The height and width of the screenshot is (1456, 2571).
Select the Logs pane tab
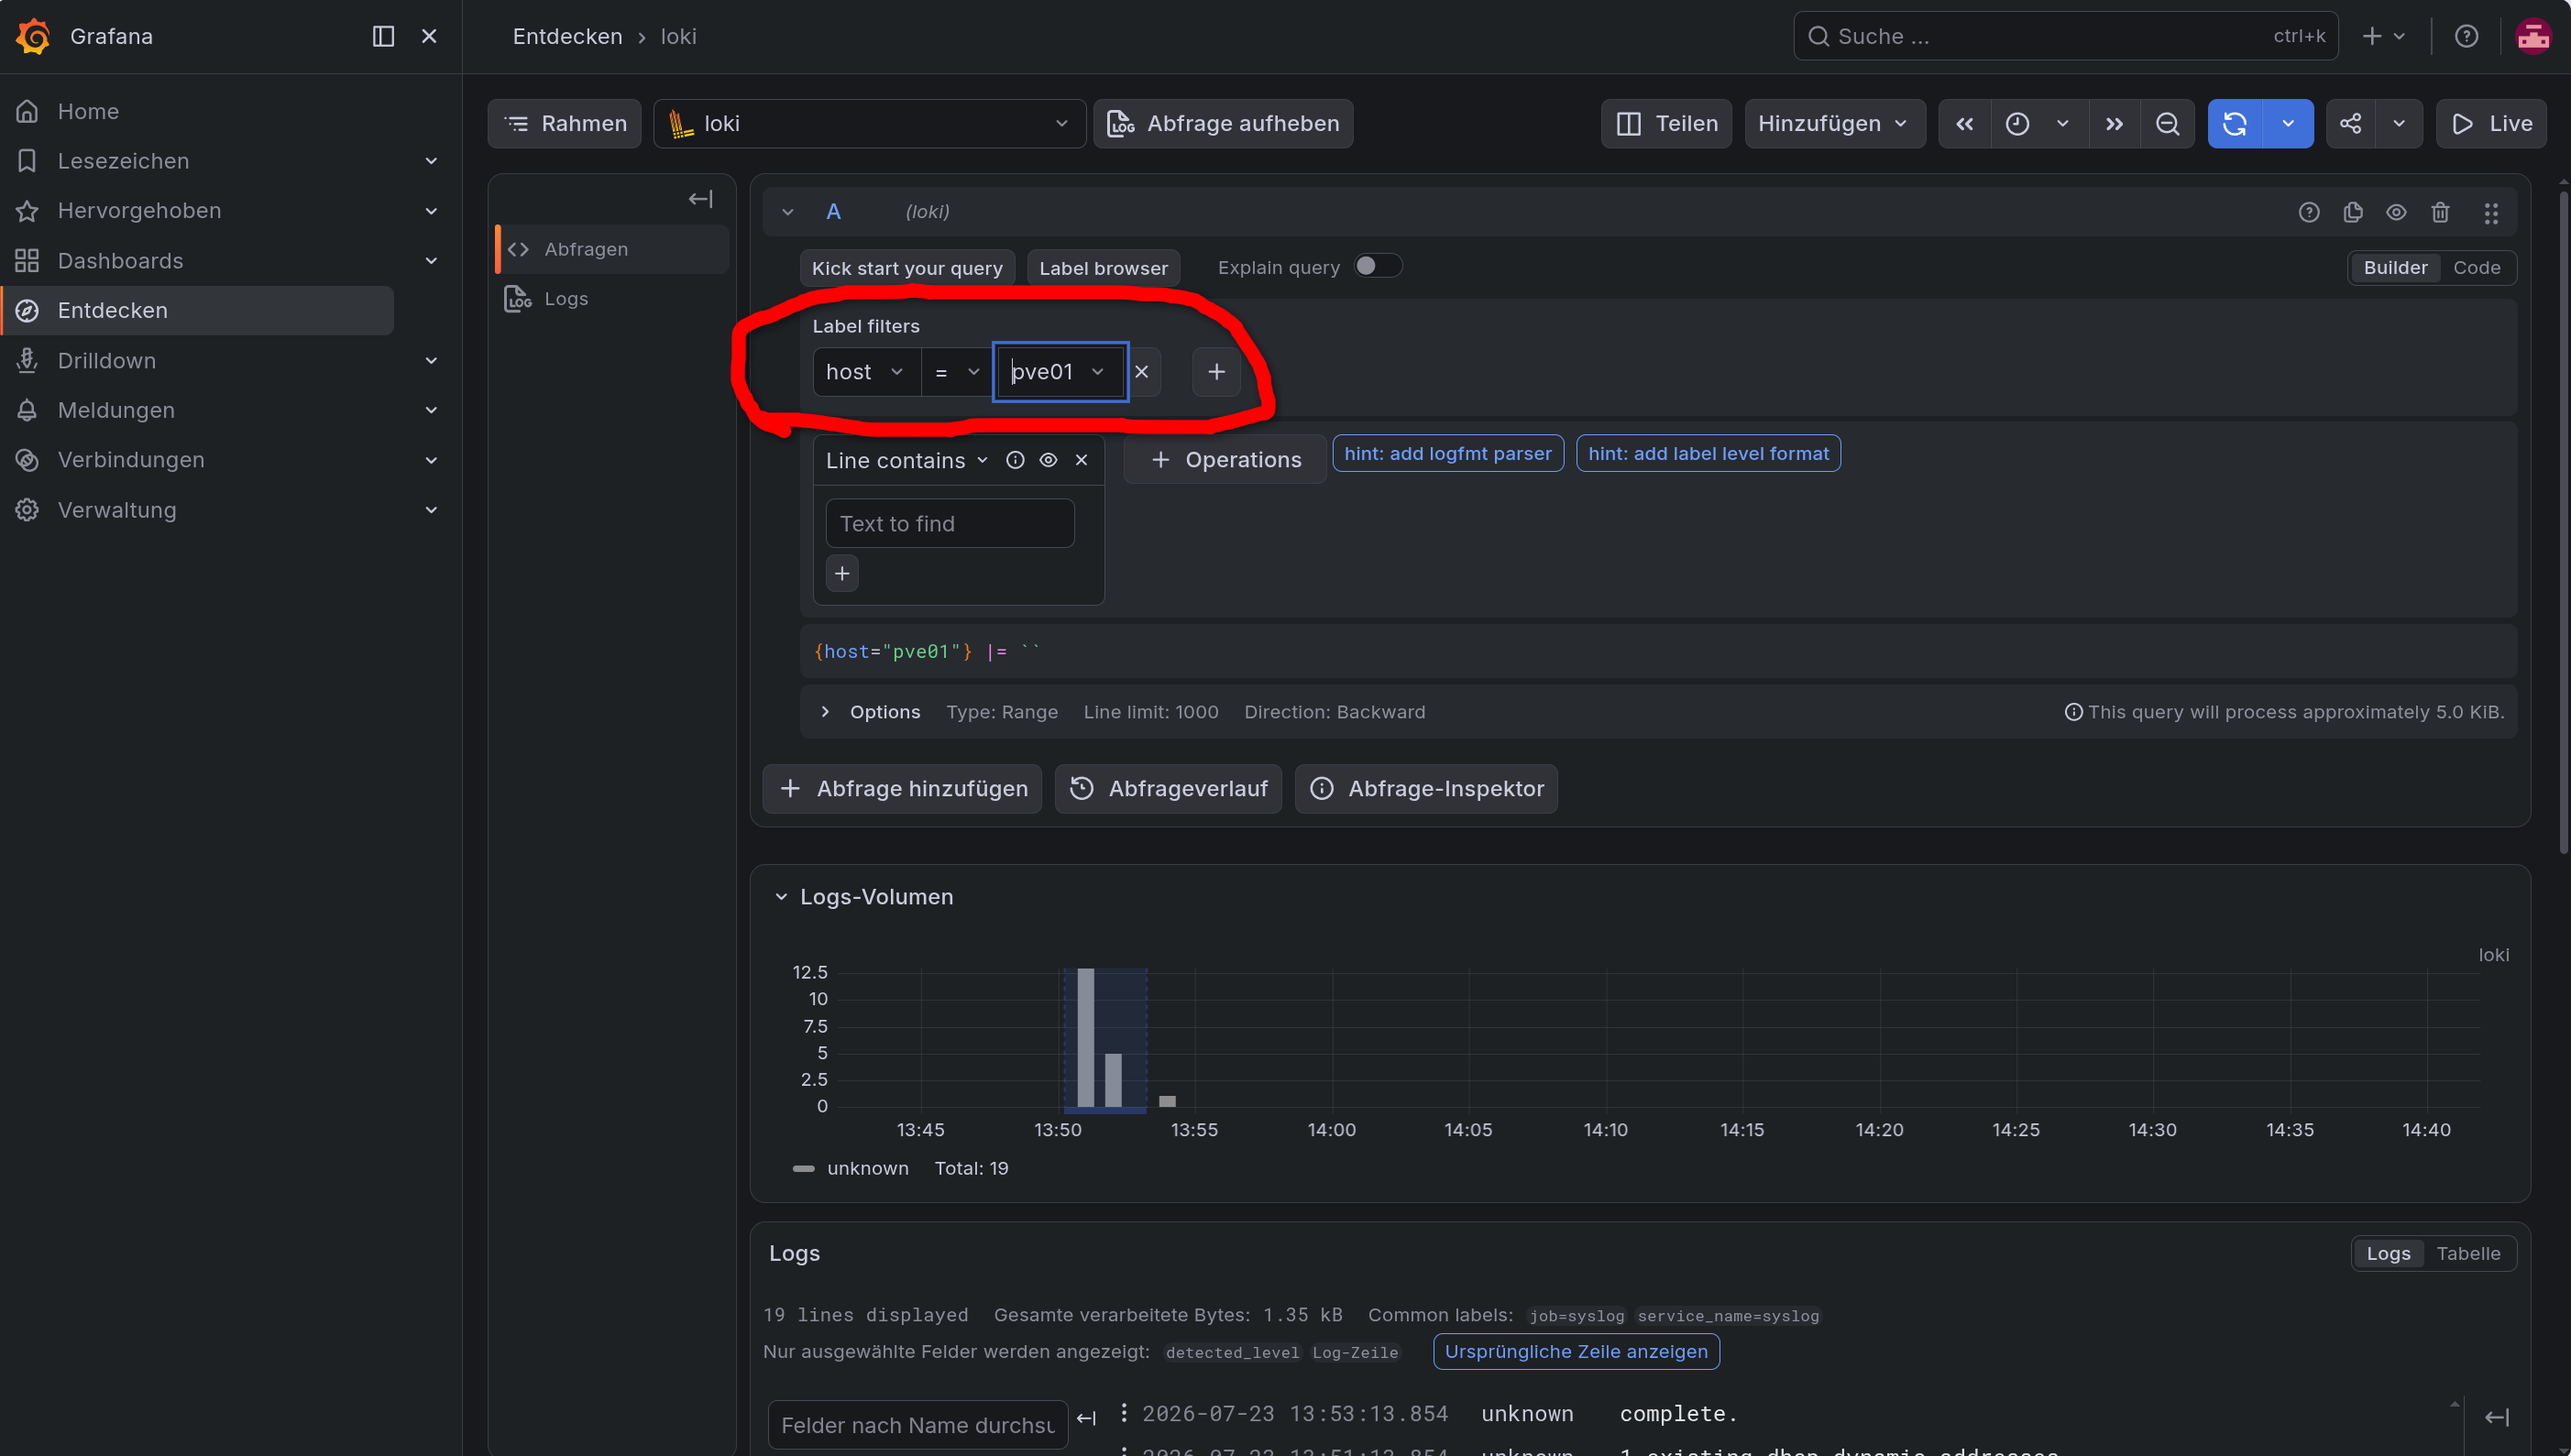(x=612, y=299)
